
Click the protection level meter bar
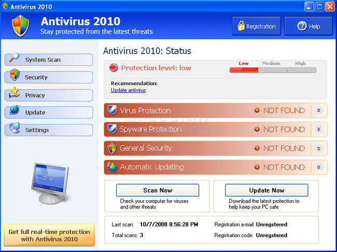(273, 70)
